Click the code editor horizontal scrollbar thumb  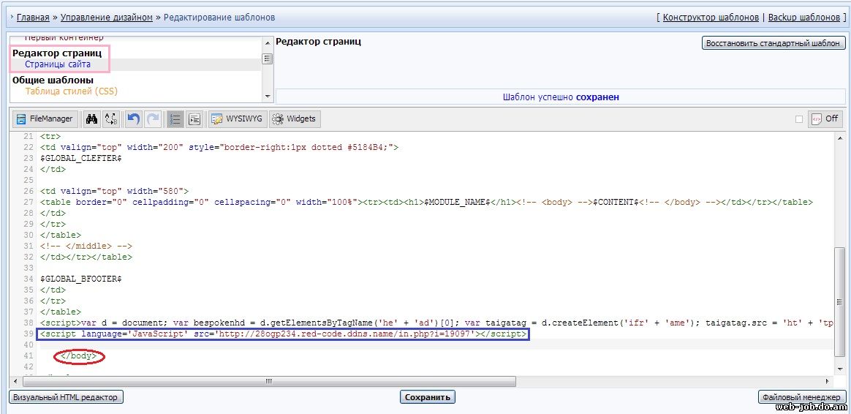tap(268, 381)
